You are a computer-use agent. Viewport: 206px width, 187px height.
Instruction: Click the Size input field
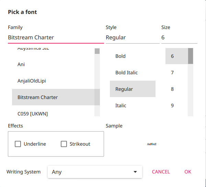[179, 38]
